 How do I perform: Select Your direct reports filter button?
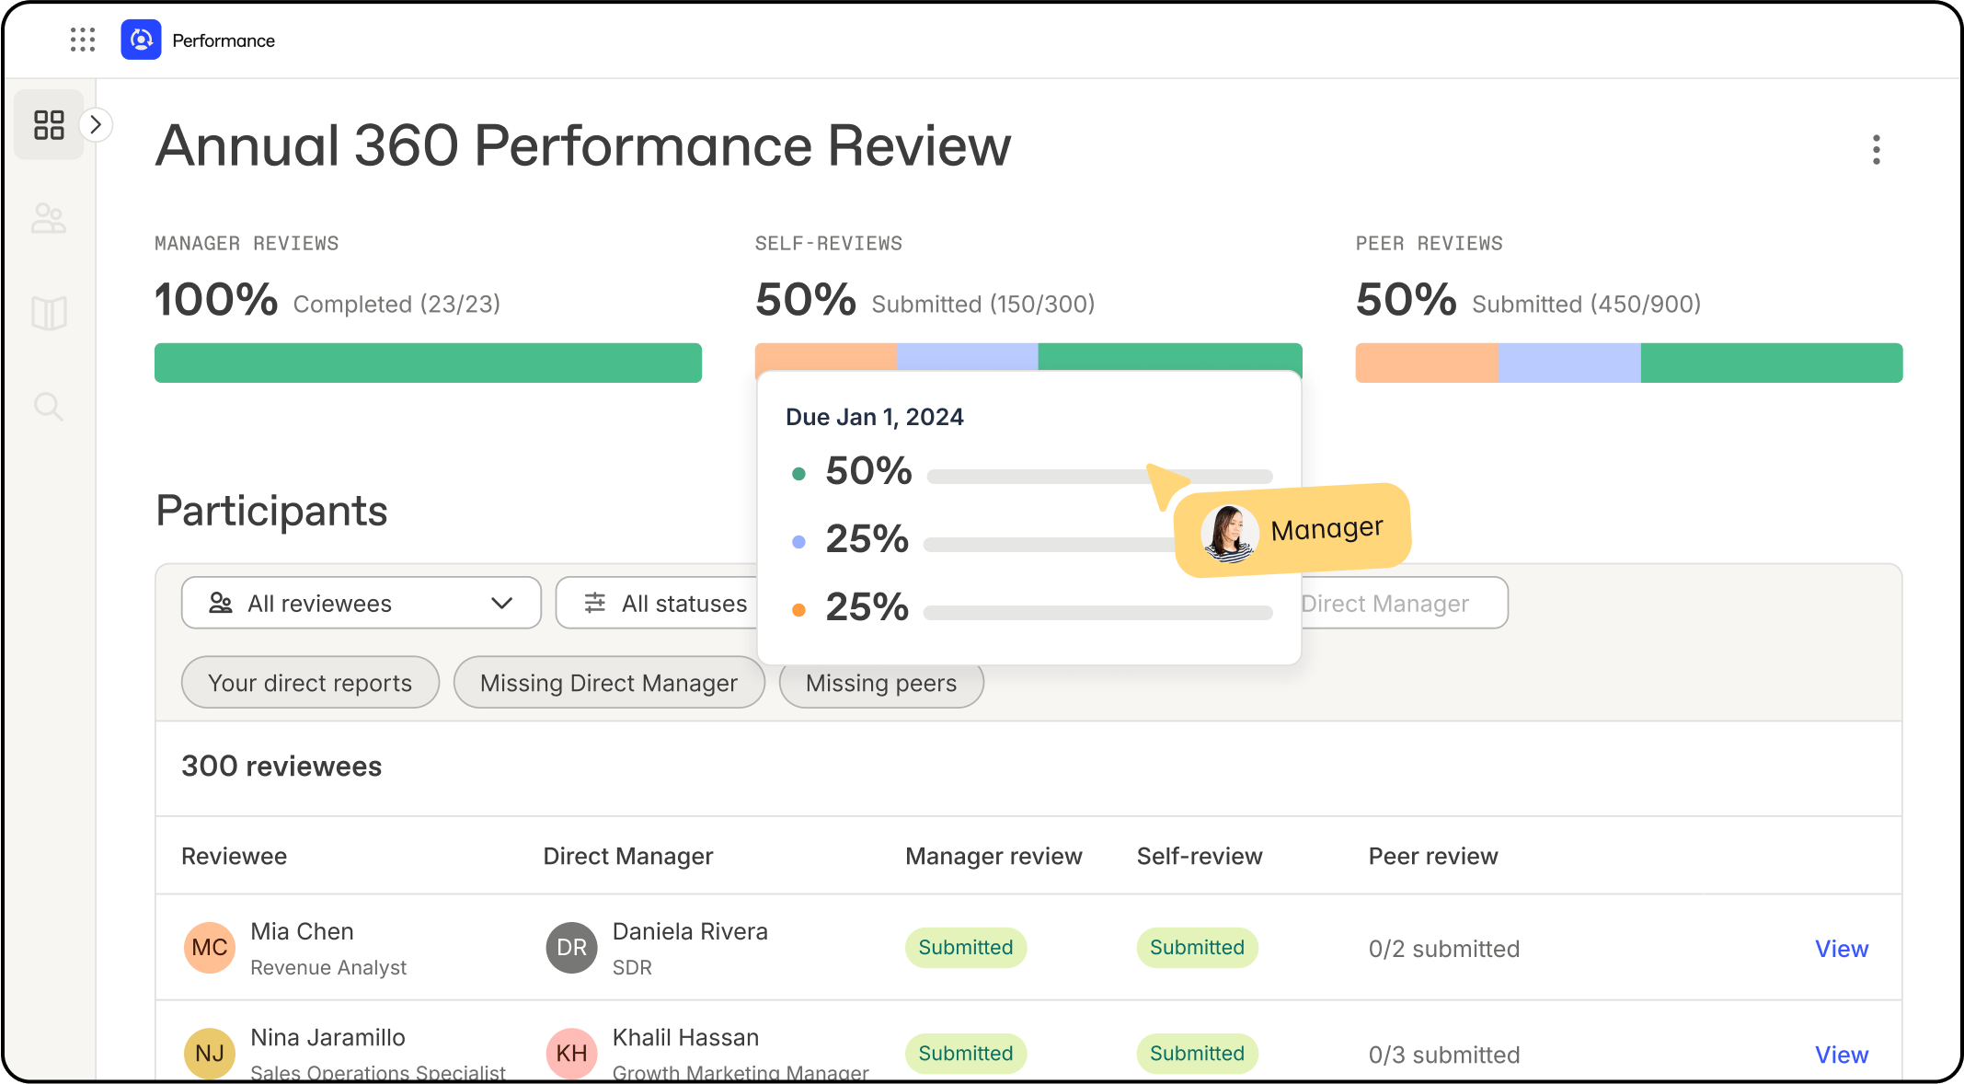tap(308, 682)
